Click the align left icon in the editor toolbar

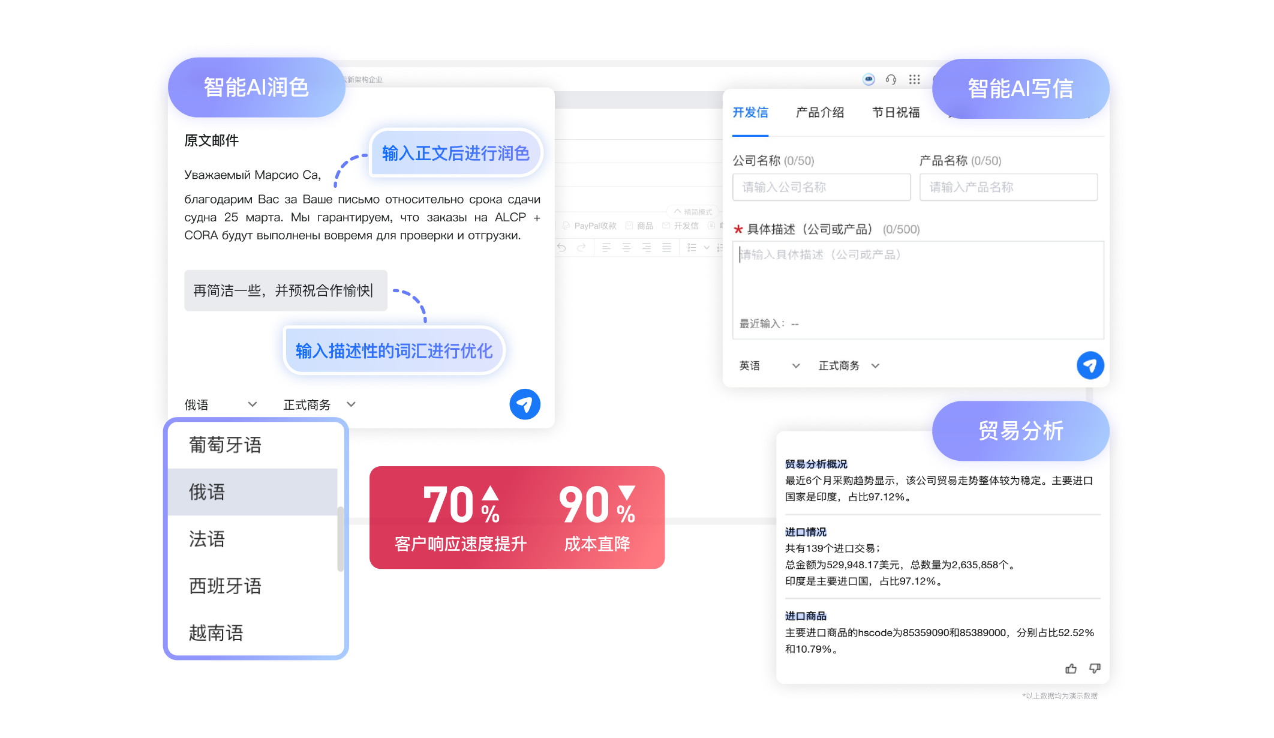point(606,247)
